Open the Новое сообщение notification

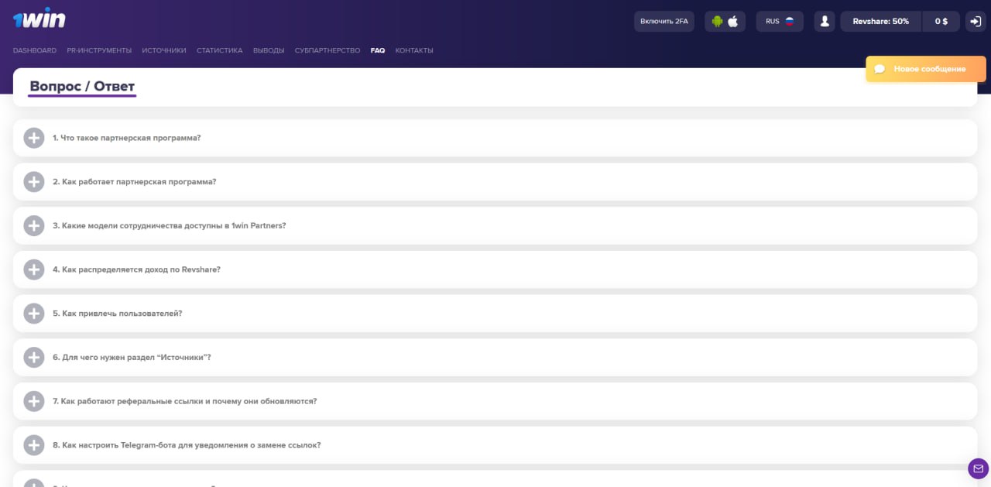[929, 69]
